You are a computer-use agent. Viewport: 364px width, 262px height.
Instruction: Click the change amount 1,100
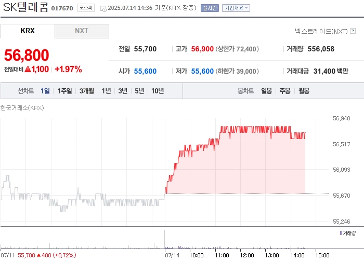(x=40, y=69)
